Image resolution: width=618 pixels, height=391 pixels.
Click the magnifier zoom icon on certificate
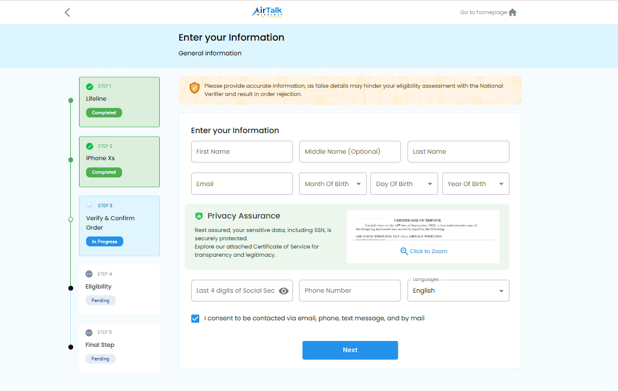(404, 251)
